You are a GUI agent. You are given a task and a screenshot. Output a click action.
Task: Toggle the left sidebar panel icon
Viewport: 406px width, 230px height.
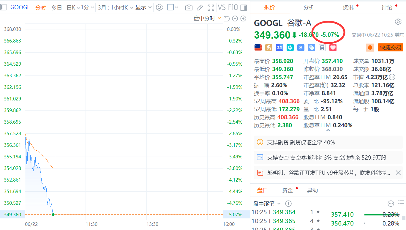pos(4,7)
